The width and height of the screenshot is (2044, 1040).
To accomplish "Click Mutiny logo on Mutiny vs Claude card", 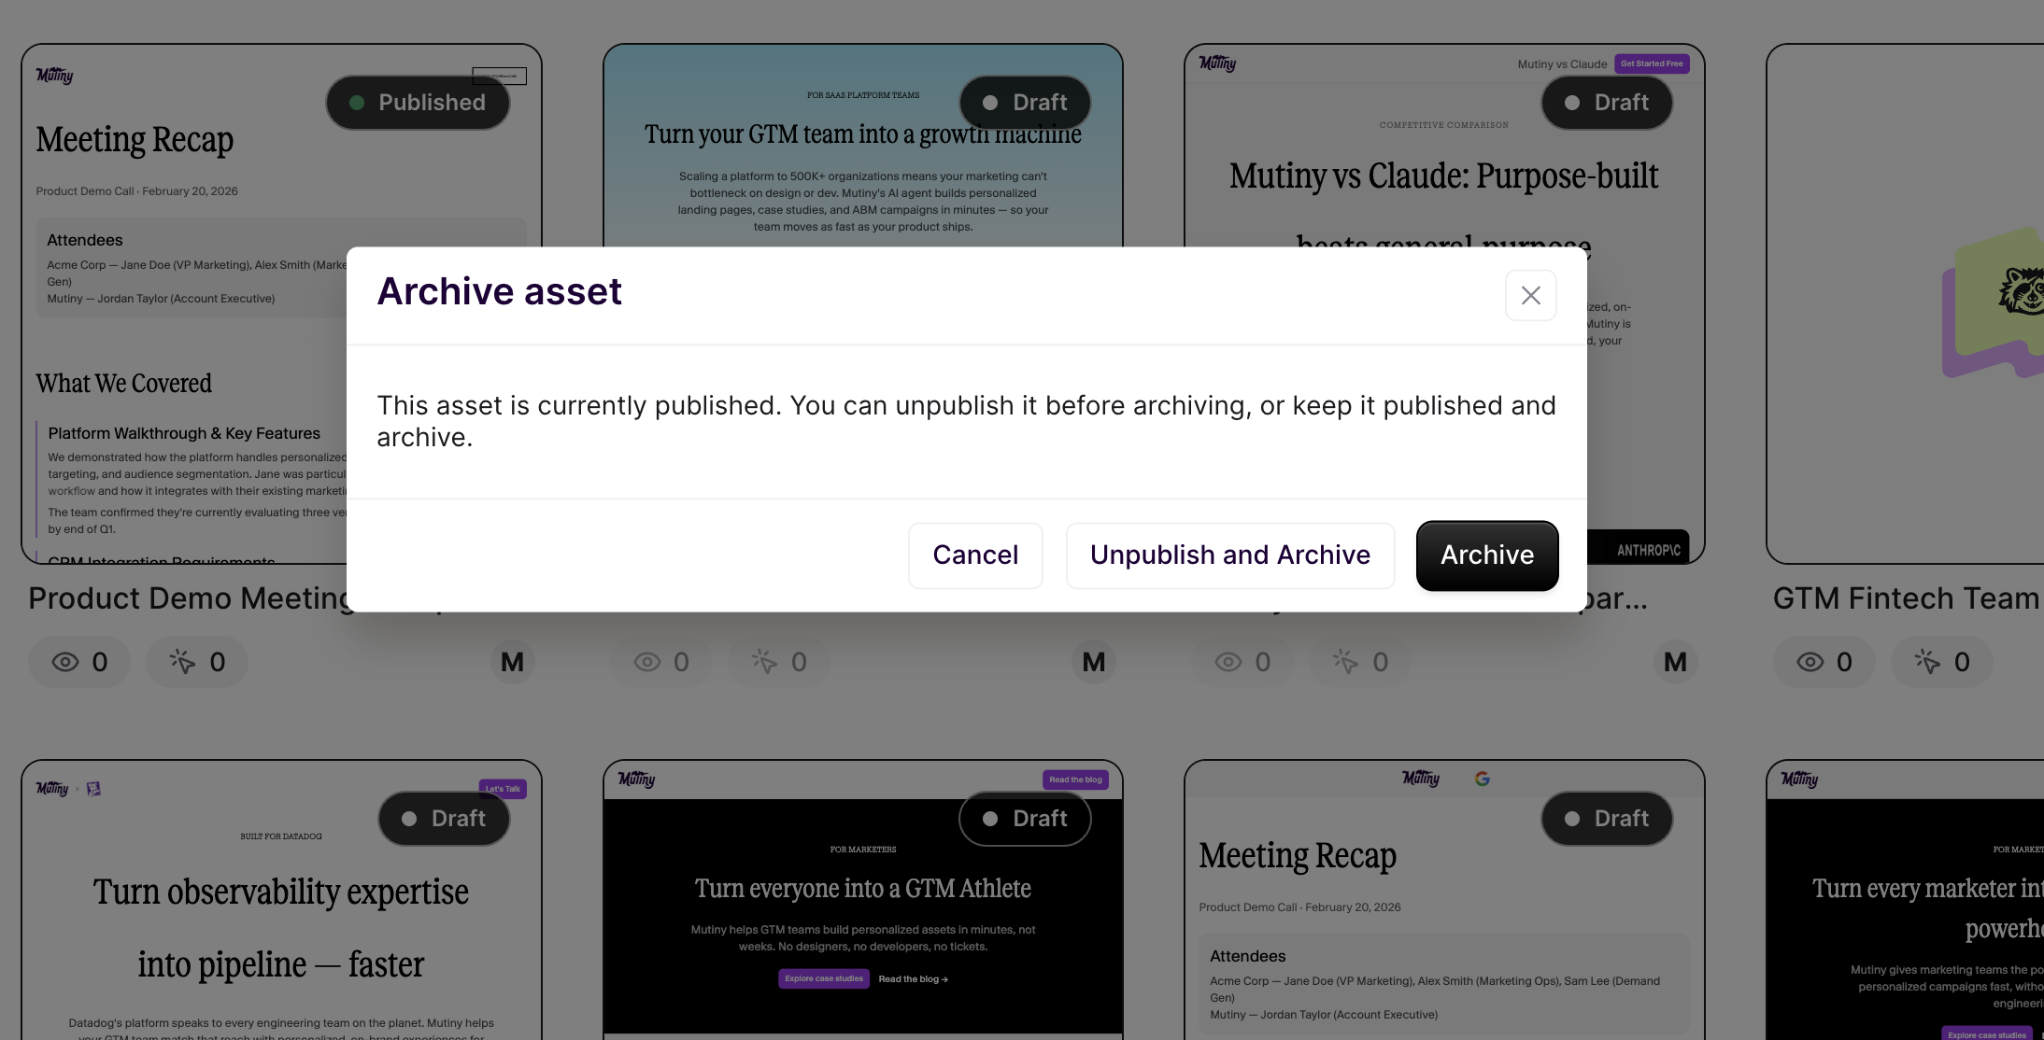I will click(1217, 63).
